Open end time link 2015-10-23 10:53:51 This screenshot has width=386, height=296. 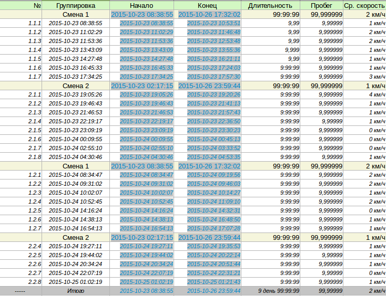point(214,23)
